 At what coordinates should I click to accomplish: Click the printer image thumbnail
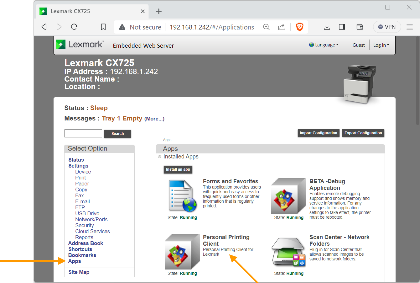point(360,84)
